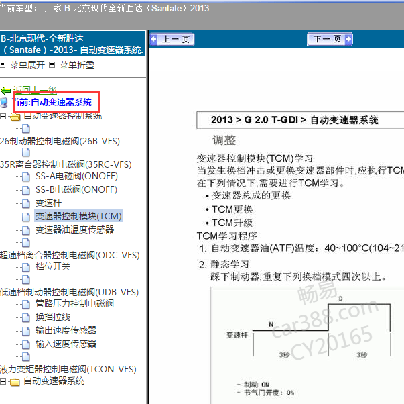
Task: Select 管路压力控制电磁阀 tree item
Action: click(74, 303)
